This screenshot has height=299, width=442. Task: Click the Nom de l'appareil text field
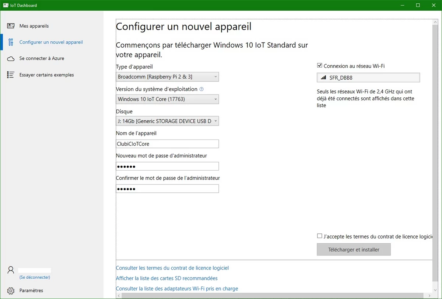[167, 144]
